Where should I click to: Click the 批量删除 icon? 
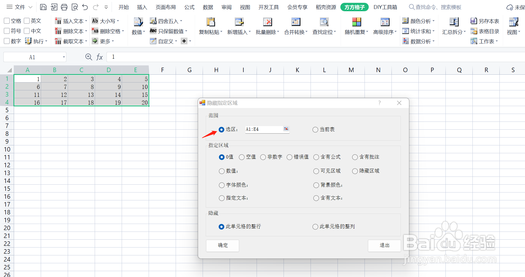[x=267, y=22]
